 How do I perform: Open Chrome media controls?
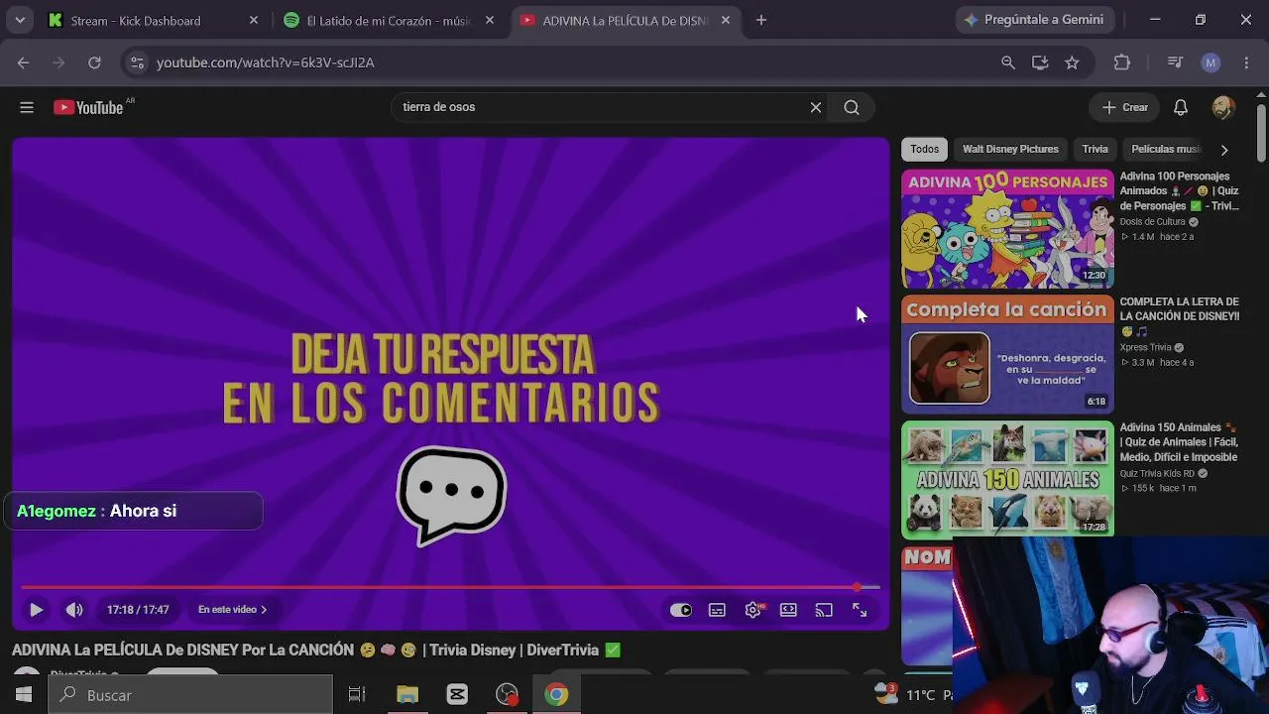(1175, 62)
